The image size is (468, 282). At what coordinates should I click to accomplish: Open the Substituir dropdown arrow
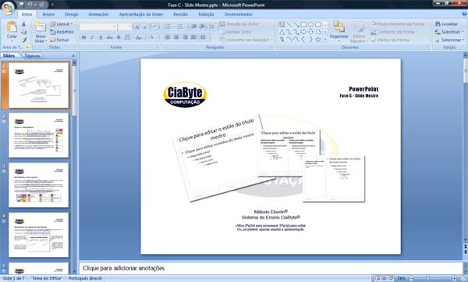coord(463,32)
